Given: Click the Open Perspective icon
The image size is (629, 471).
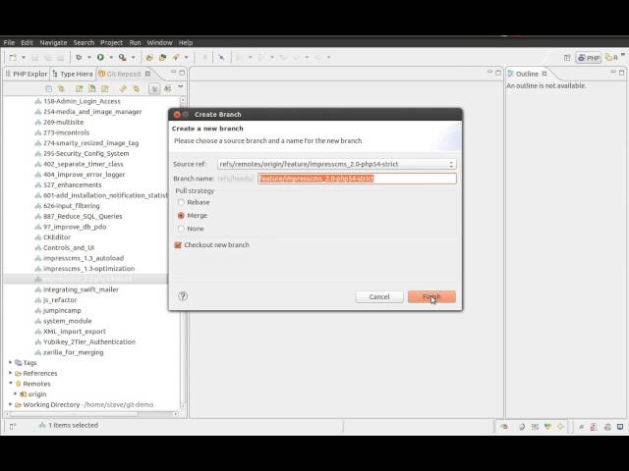Looking at the screenshot, I should coord(567,58).
